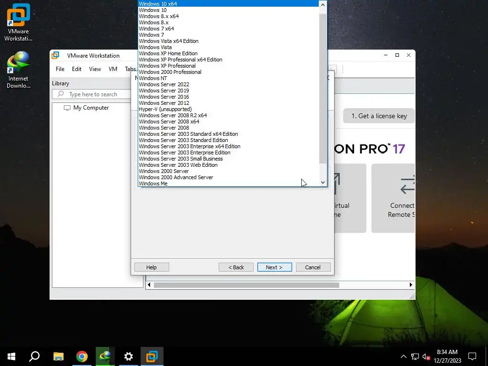The image size is (488, 366).
Task: Pick Windows 2000 Advanced Server
Action: click(x=228, y=177)
